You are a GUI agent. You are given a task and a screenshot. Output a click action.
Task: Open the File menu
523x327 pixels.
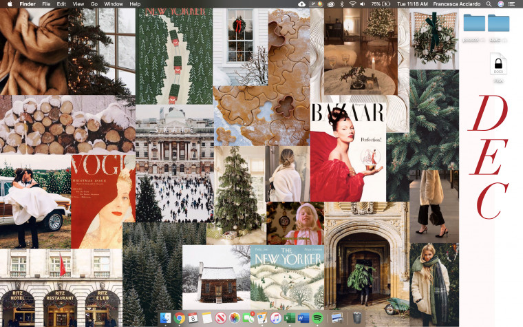[x=46, y=4]
